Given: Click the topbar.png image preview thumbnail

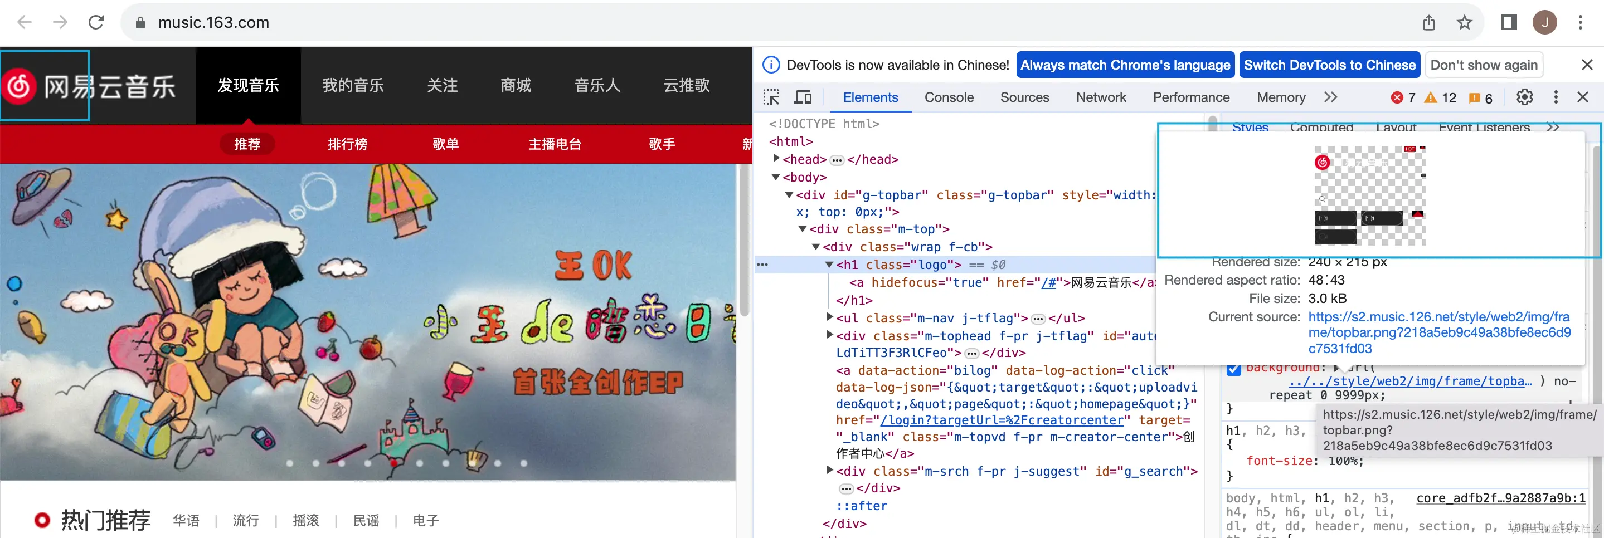Looking at the screenshot, I should tap(1370, 195).
